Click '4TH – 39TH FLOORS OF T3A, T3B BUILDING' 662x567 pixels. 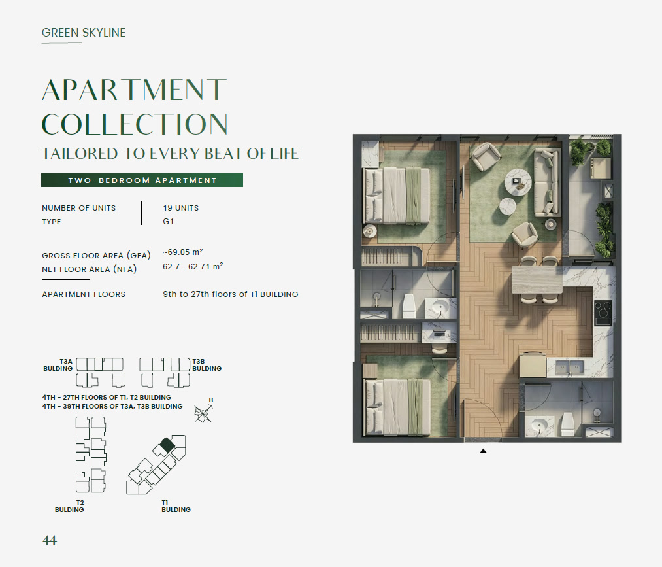click(x=112, y=407)
